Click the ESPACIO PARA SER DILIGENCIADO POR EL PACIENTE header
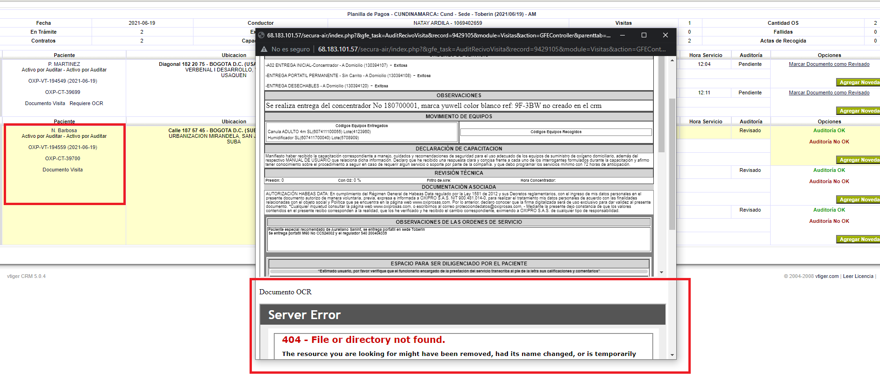Viewport: 880px width, 377px height. (x=459, y=264)
